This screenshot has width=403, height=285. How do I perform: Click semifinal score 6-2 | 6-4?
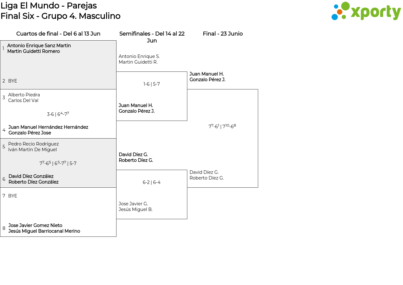point(152,182)
